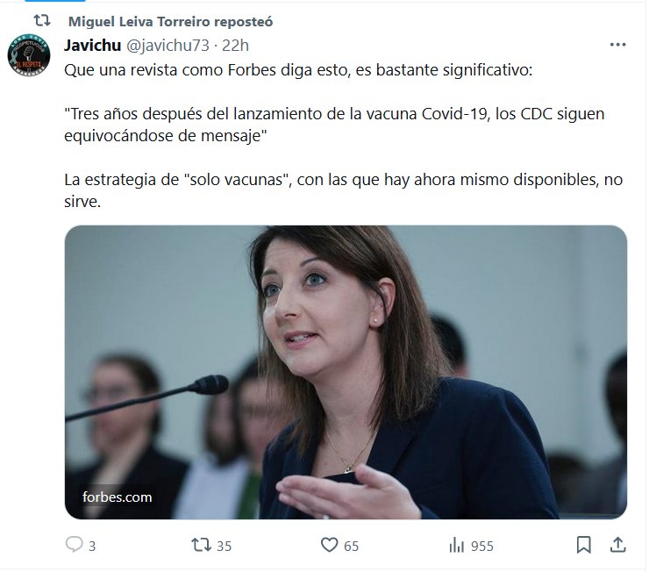Click the forbes.com domain label
This screenshot has height=572, width=656.
coord(118,497)
